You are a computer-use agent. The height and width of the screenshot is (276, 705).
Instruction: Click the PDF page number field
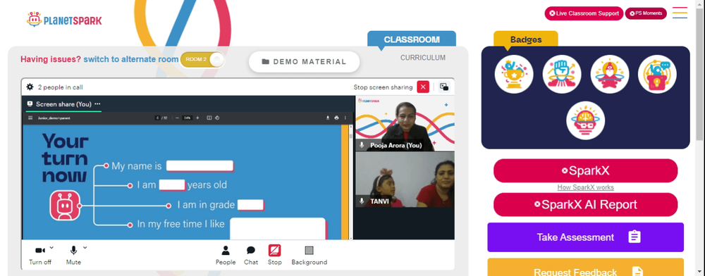point(157,118)
